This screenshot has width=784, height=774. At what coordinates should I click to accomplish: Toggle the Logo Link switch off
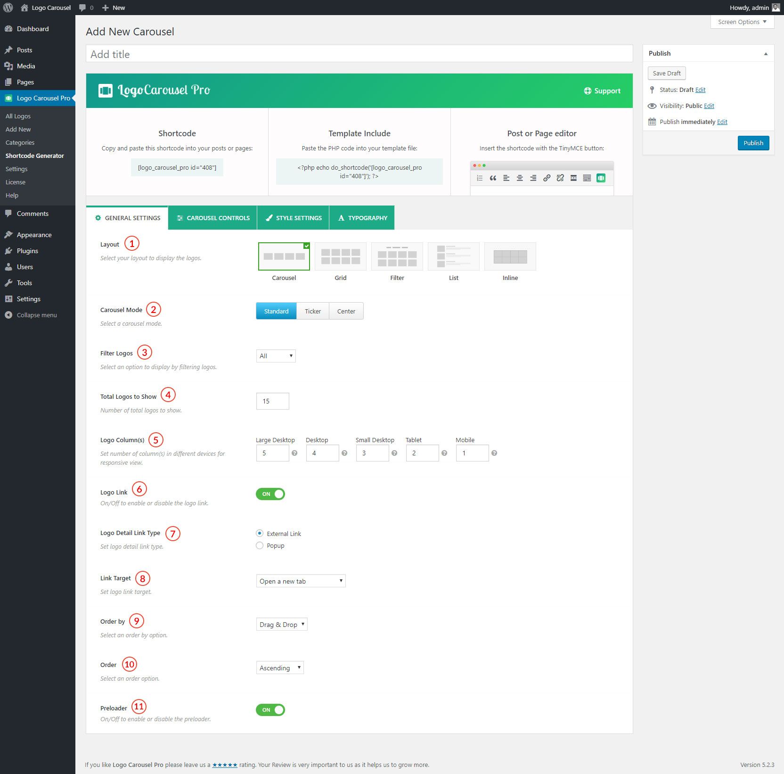pos(270,494)
